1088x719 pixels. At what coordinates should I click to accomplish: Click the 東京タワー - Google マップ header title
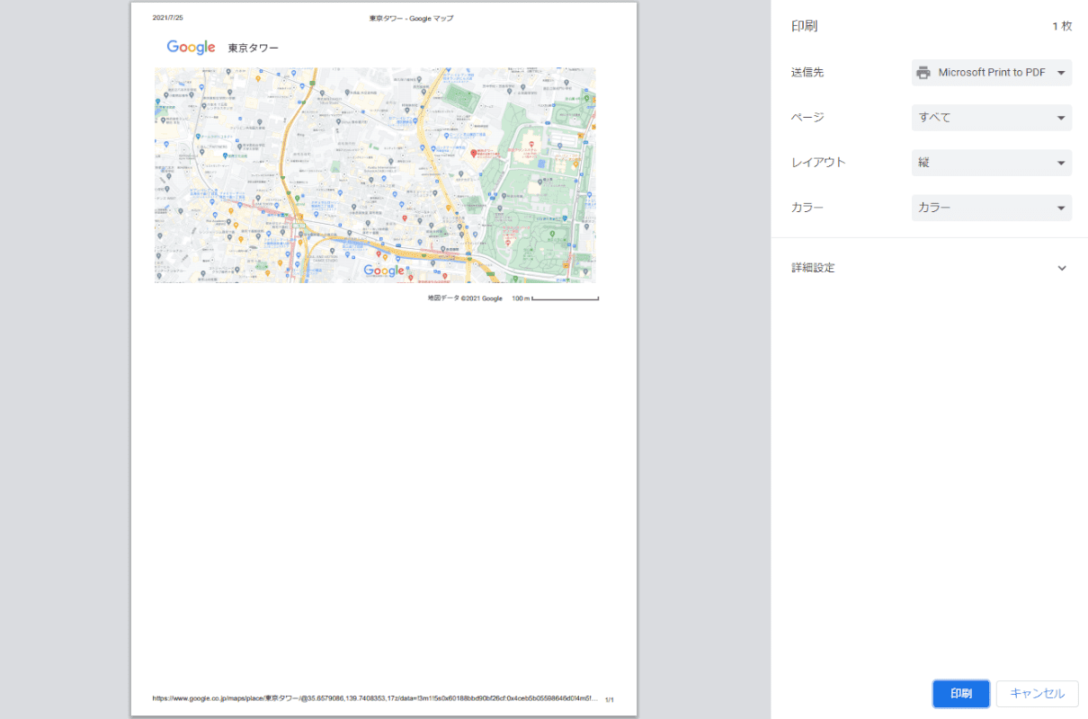pos(411,18)
